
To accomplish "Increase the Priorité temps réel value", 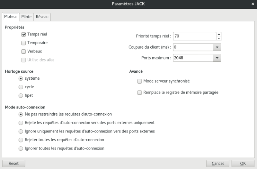I will click(219, 34).
